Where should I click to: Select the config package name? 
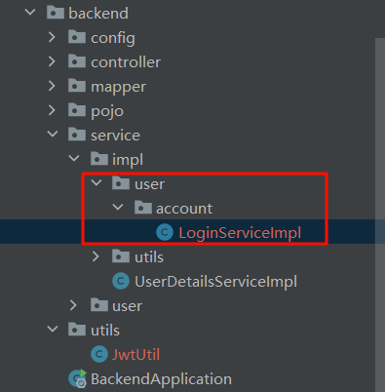[x=113, y=38]
